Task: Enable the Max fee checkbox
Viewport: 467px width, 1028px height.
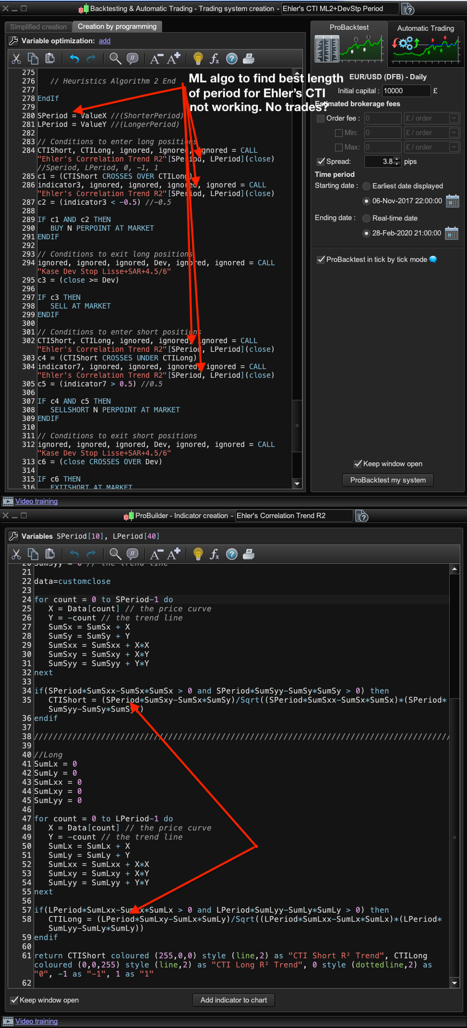Action: pyautogui.click(x=338, y=147)
